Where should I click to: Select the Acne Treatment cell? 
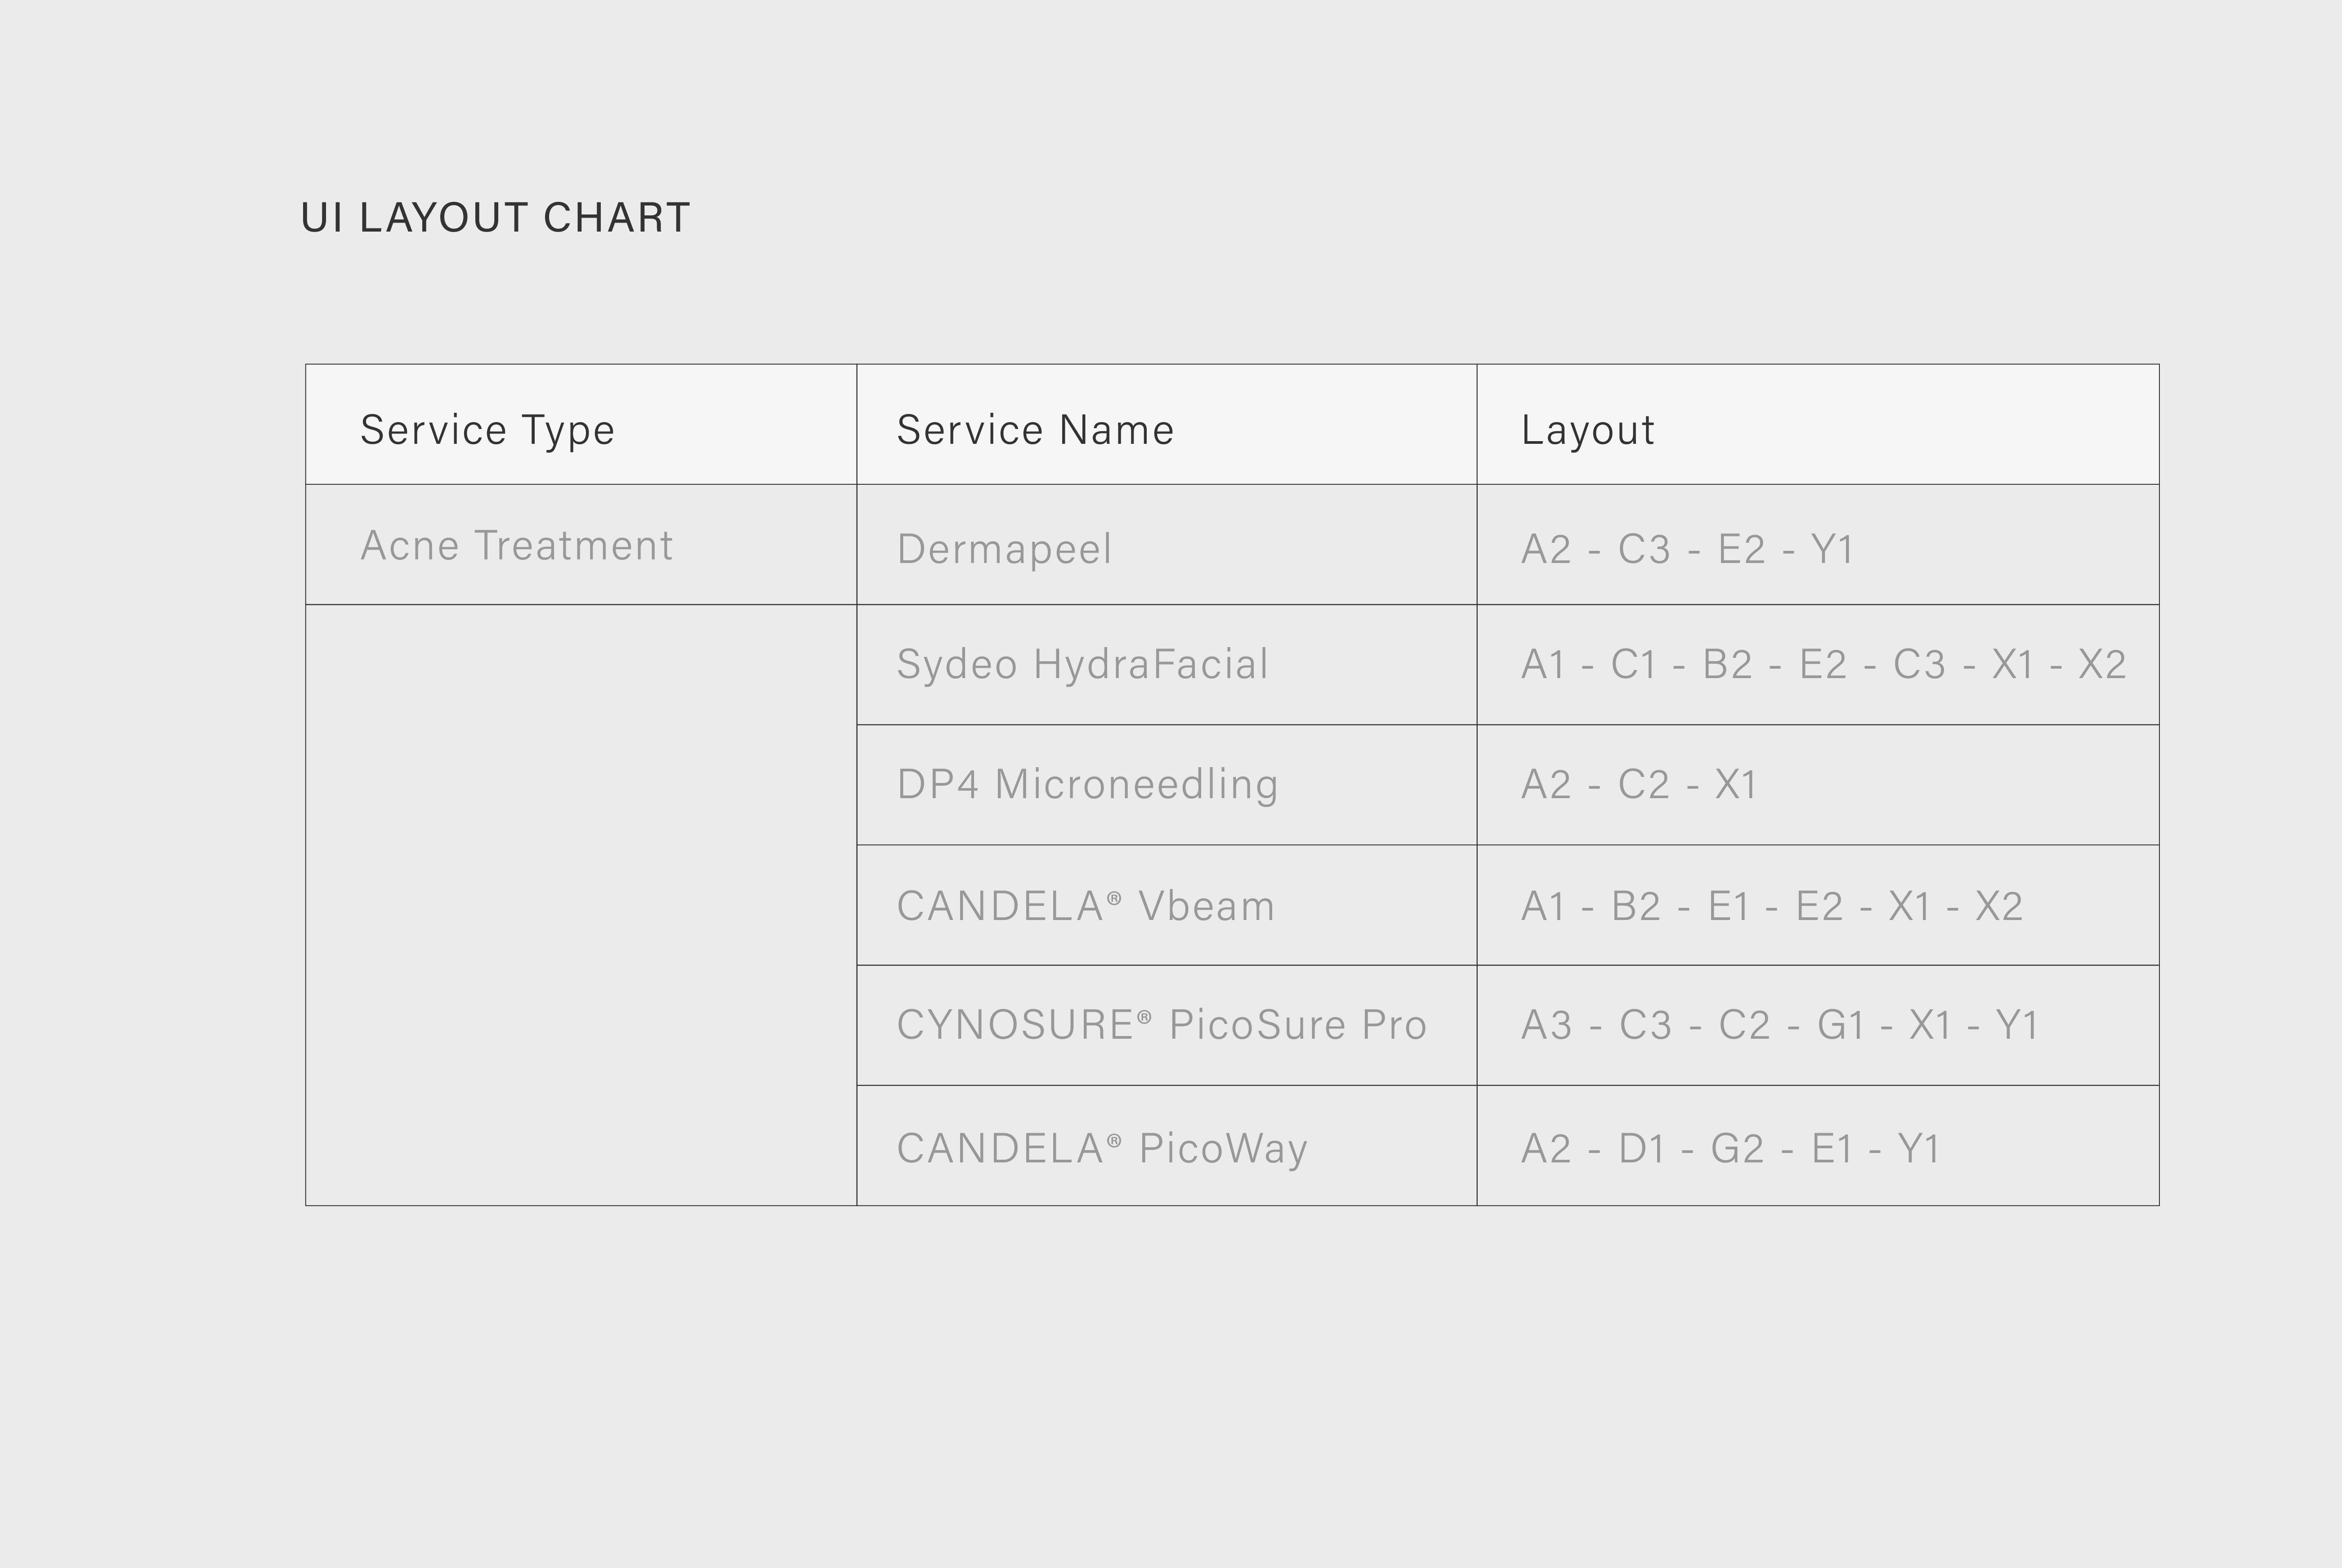click(x=516, y=546)
